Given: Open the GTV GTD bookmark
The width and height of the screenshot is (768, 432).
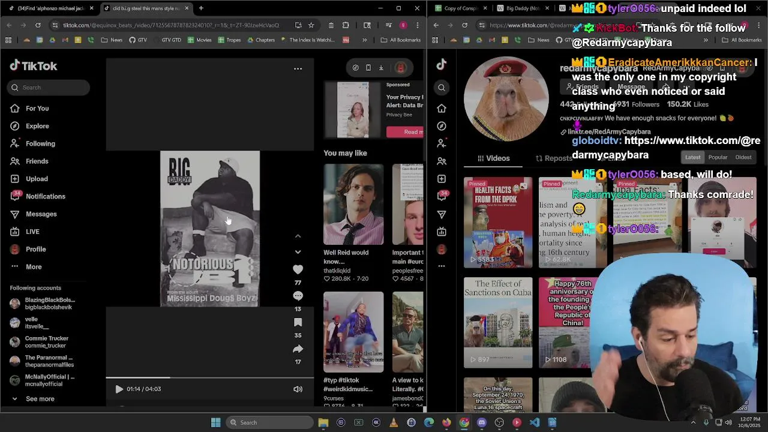Looking at the screenshot, I should (x=166, y=40).
